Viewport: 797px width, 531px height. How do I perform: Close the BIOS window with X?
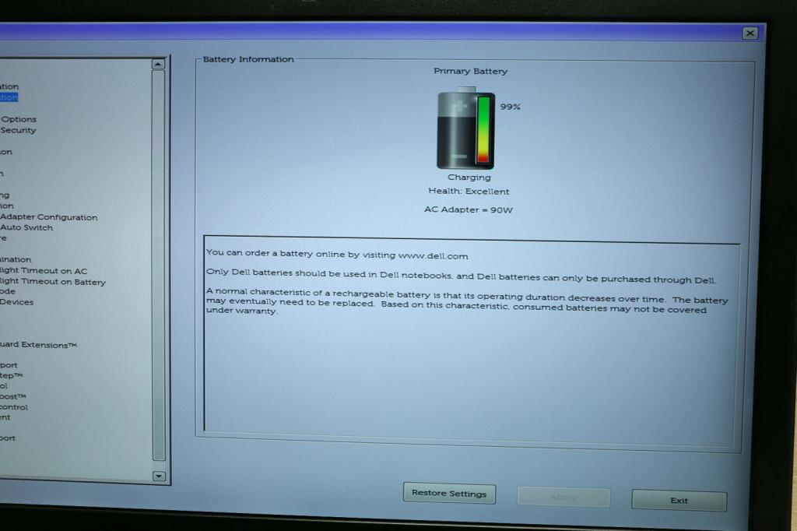tap(750, 33)
